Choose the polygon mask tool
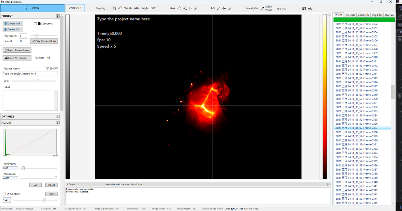 click(179, 8)
